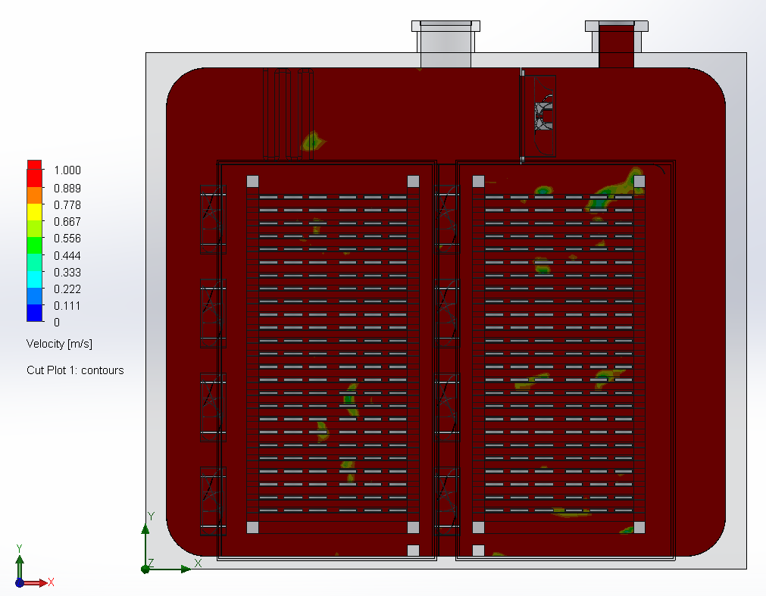Select the gray inlet port on top

click(x=446, y=44)
